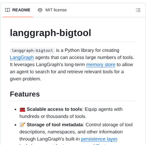This screenshot has width=146, height=145.
Task: Click the toolbox emoji before Scalable access
Action: [22, 110]
